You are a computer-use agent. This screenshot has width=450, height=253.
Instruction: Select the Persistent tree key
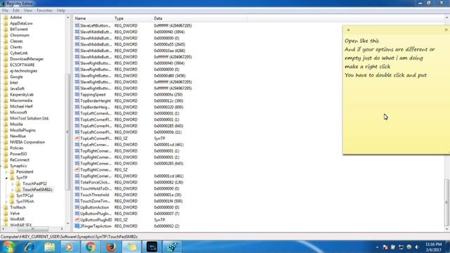pyautogui.click(x=25, y=171)
